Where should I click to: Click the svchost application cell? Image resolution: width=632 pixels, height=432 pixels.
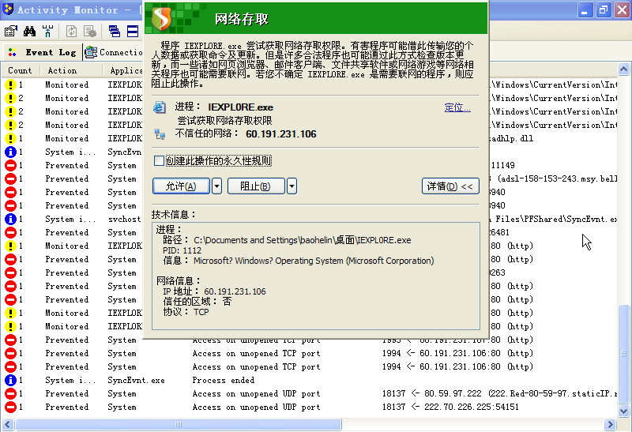124,219
